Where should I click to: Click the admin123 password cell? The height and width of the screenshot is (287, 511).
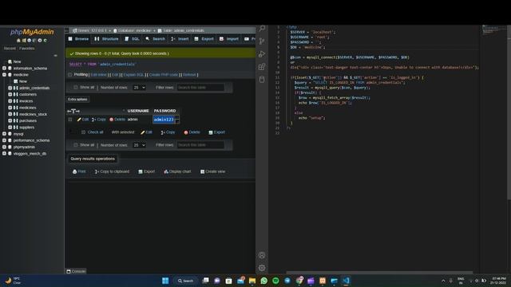164,120
